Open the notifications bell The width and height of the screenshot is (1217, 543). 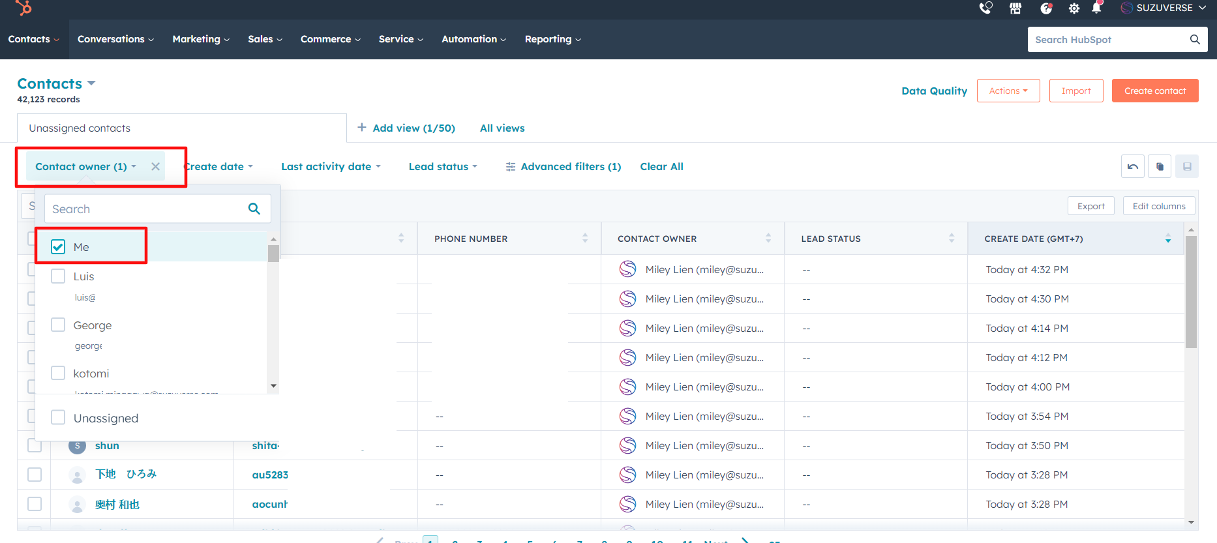point(1096,8)
